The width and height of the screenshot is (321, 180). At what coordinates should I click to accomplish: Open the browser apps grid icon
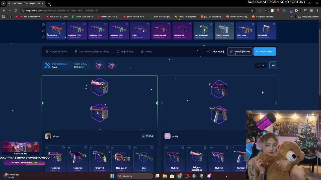click(x=3, y=17)
